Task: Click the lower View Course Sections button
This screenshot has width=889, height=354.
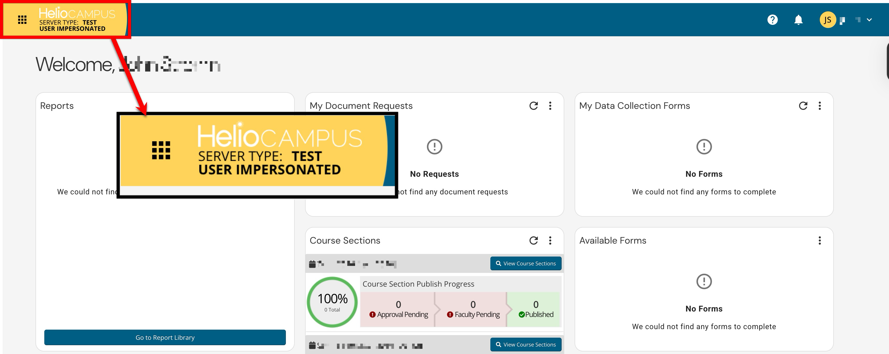Action: click(x=526, y=345)
